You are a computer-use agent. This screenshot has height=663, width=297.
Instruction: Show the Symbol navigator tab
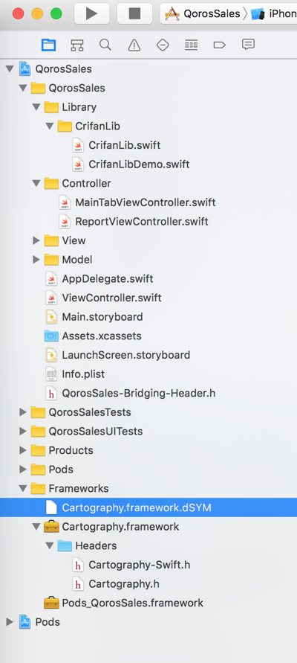(76, 45)
